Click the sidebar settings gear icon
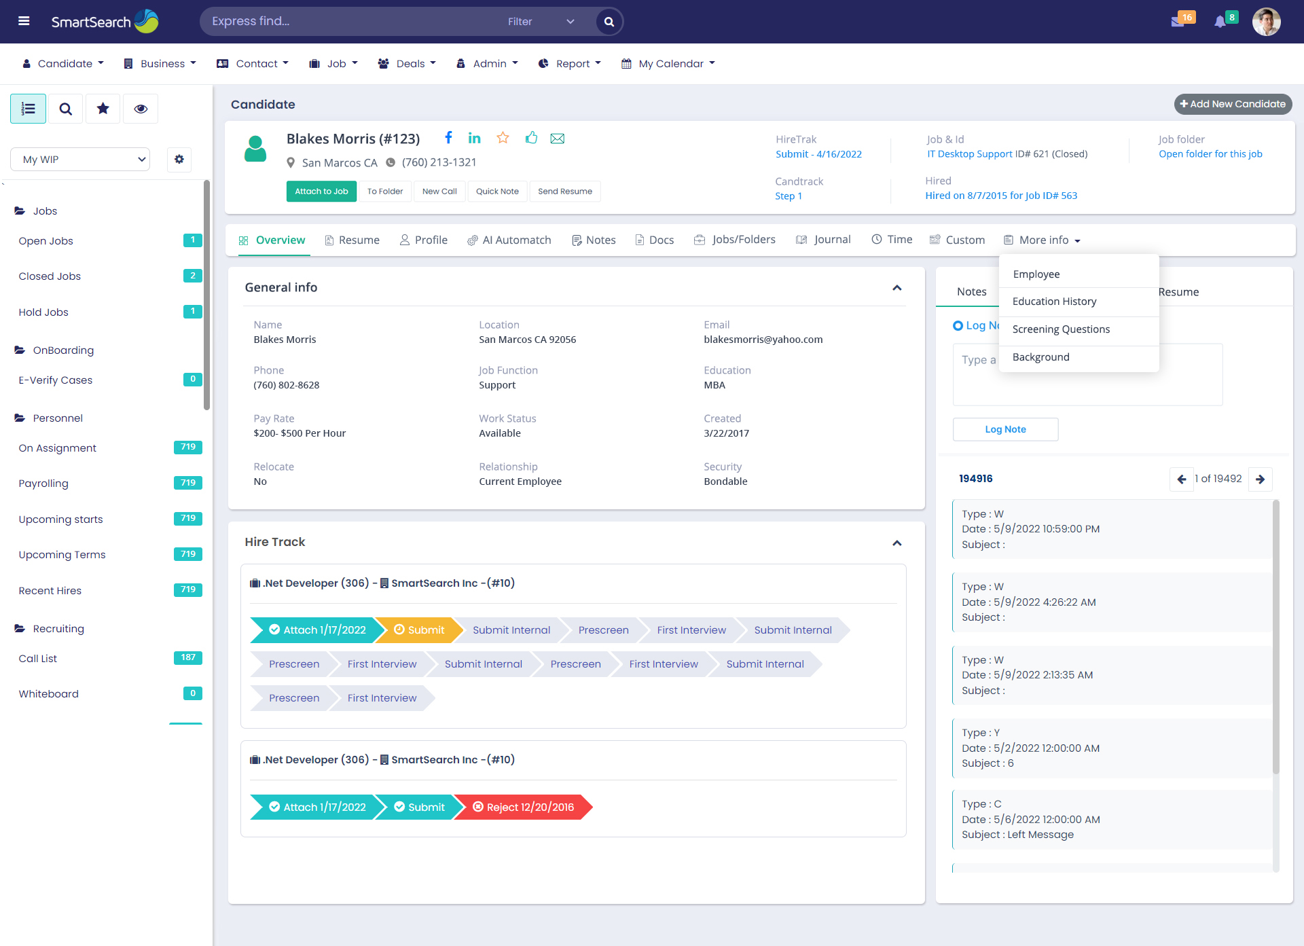 (179, 159)
